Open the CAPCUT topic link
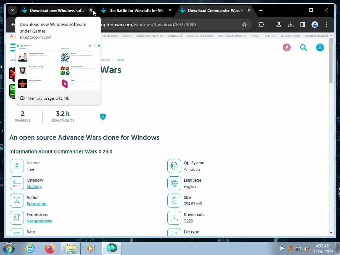Image resolution: width=340 pixels, height=255 pixels. tap(255, 36)
